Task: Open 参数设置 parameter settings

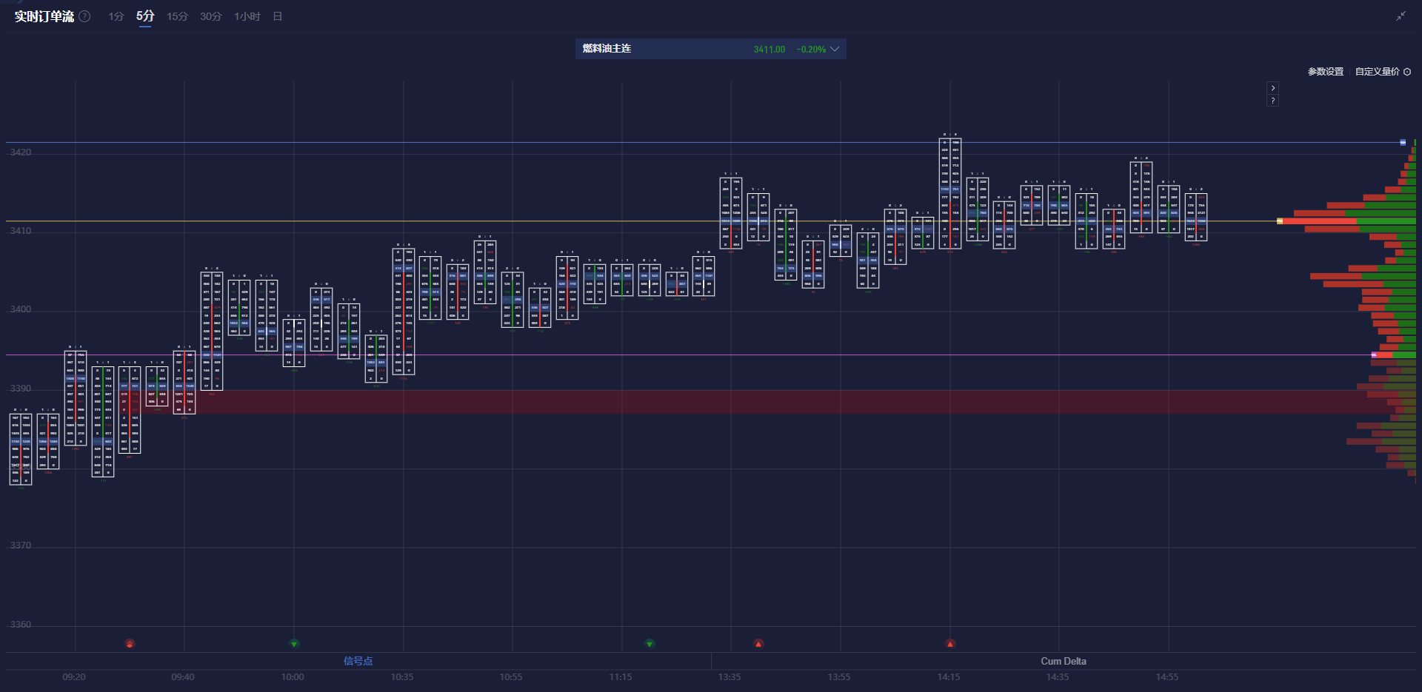Action: (x=1325, y=72)
